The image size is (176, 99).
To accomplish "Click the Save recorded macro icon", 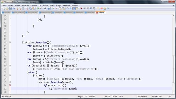I will point(94,9).
